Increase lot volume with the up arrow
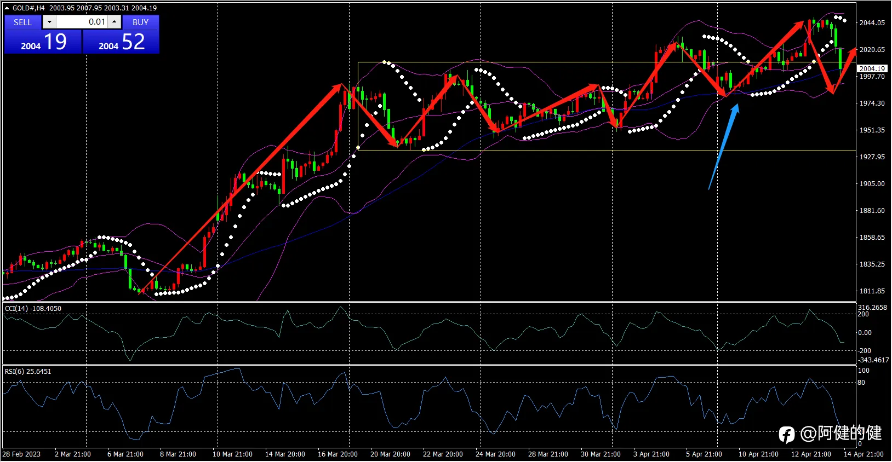 [x=114, y=22]
